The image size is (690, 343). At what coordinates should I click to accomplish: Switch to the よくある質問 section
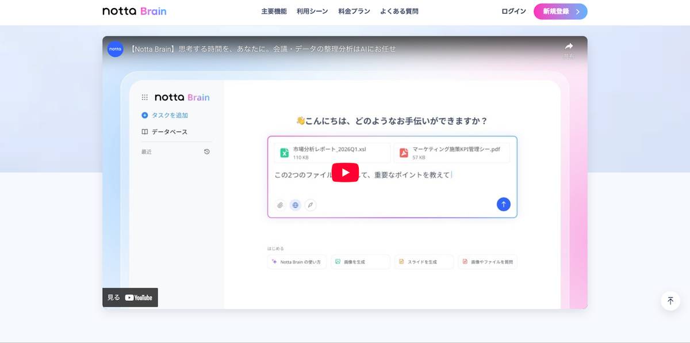400,11
